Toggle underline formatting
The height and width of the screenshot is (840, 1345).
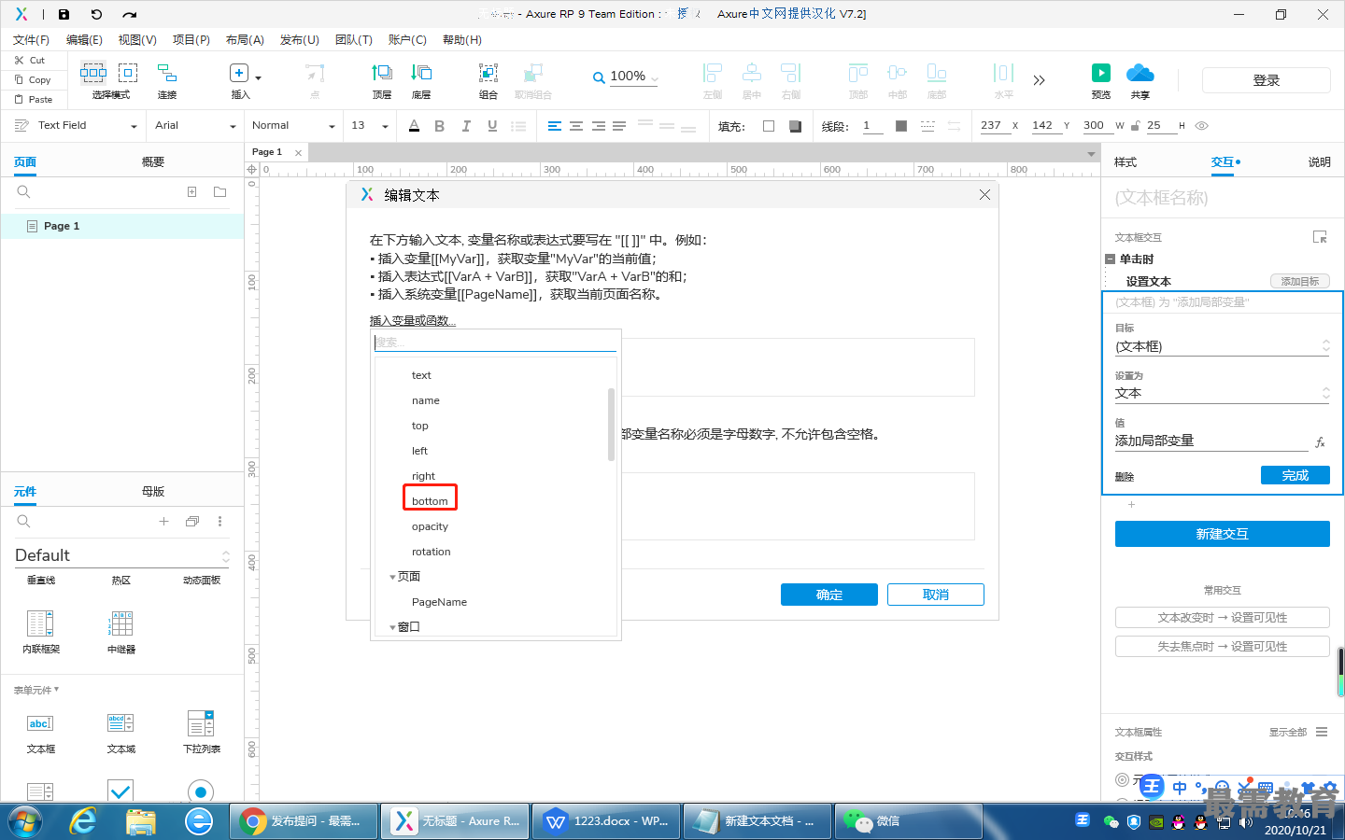492,126
